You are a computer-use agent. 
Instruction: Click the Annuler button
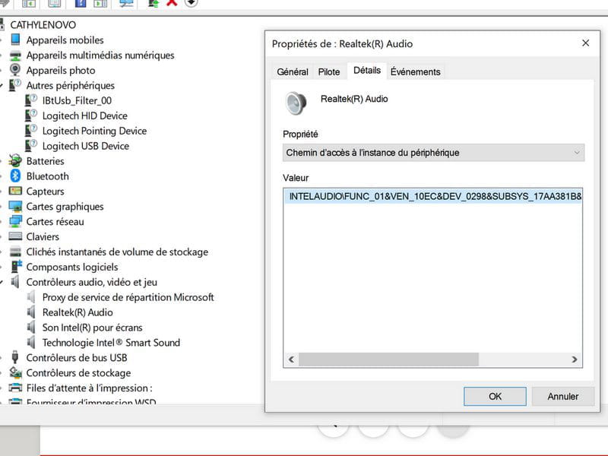coord(562,396)
